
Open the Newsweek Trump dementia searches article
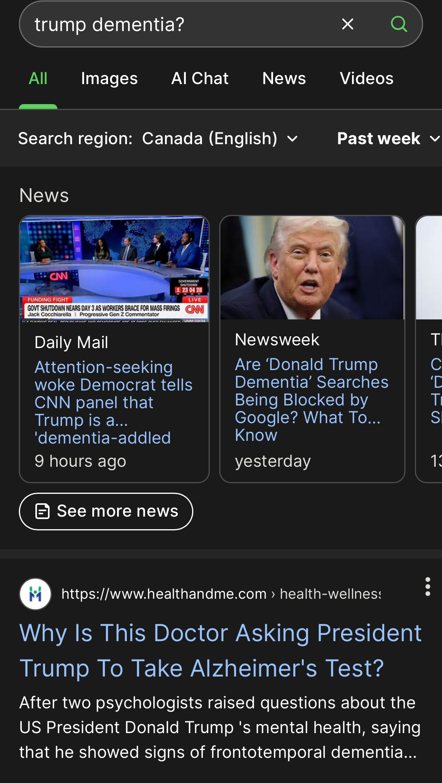[311, 400]
